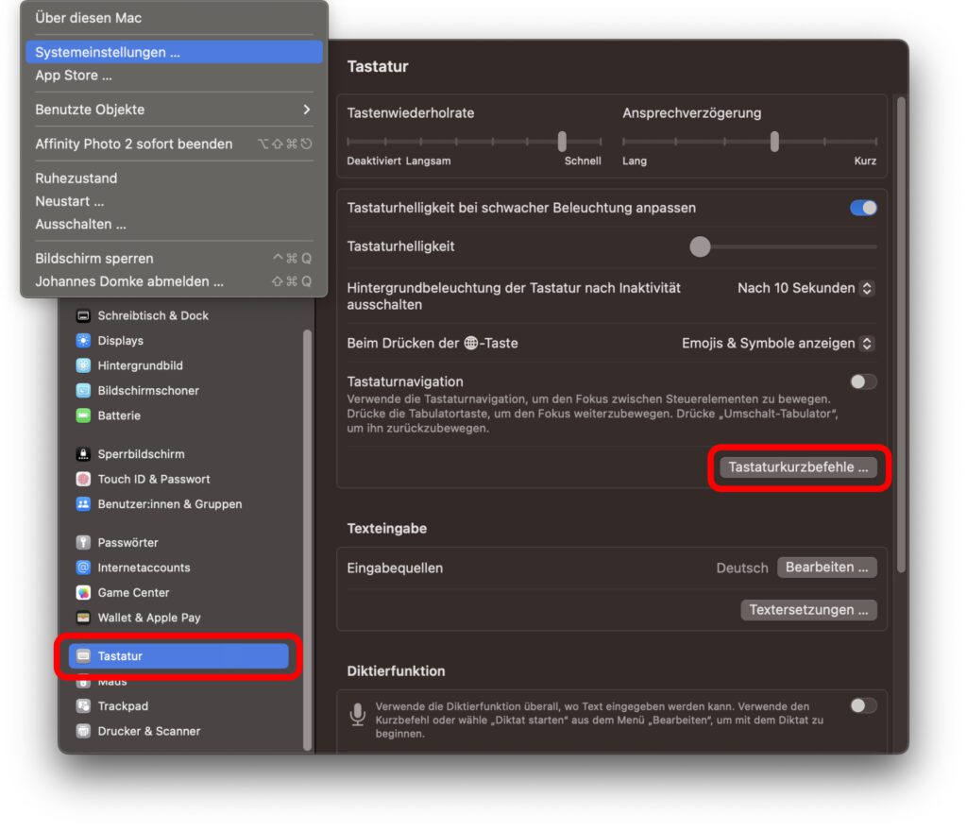Image resolution: width=967 pixels, height=831 pixels.
Task: Click the Tastaturhelligkeit slider handle
Action: pos(700,246)
